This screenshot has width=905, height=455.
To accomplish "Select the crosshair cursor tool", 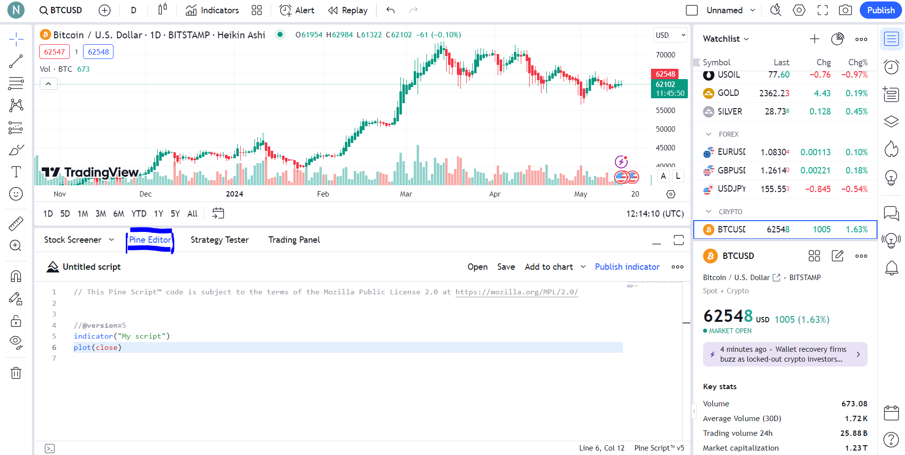I will 16,39.
